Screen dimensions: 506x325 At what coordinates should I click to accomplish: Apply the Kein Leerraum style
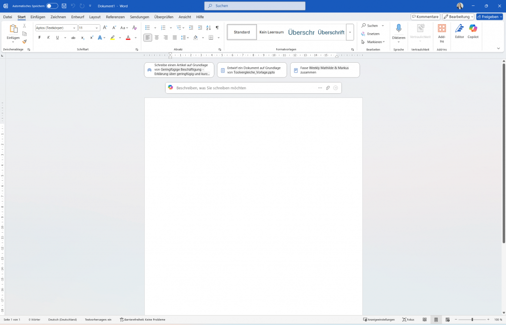271,32
